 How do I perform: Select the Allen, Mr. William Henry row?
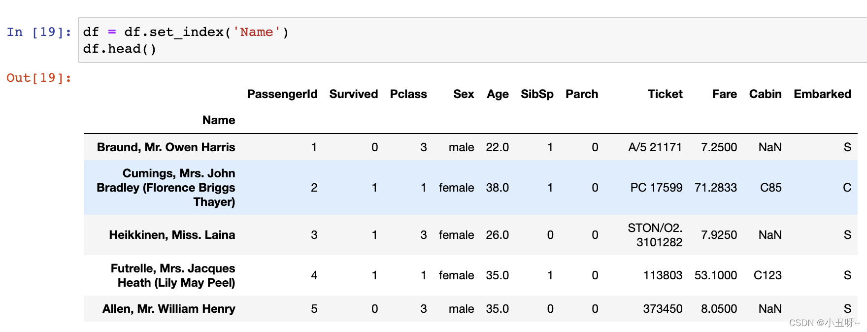pos(470,309)
